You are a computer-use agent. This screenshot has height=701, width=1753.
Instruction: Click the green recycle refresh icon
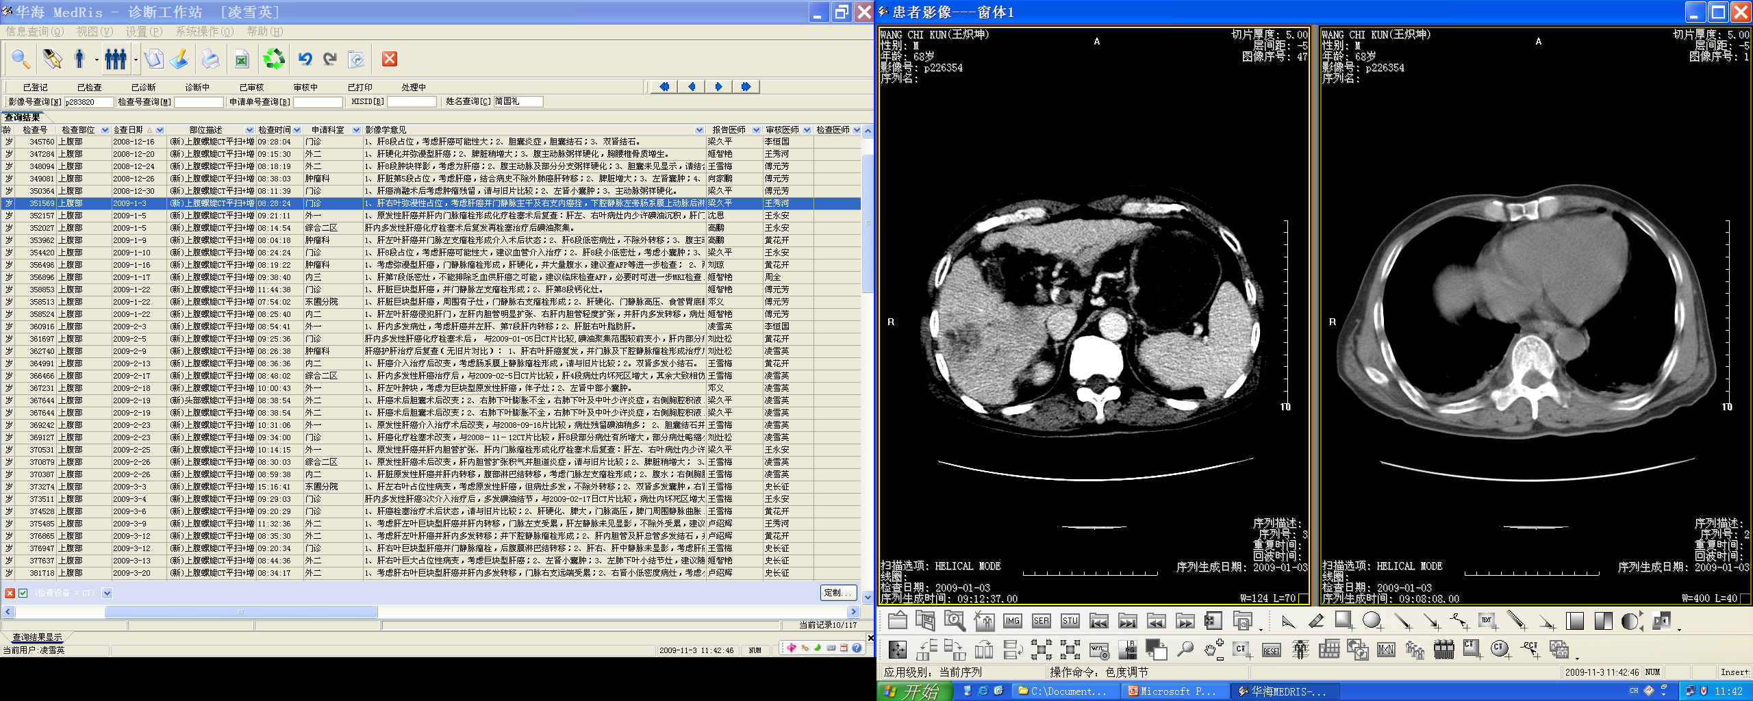pyautogui.click(x=274, y=60)
